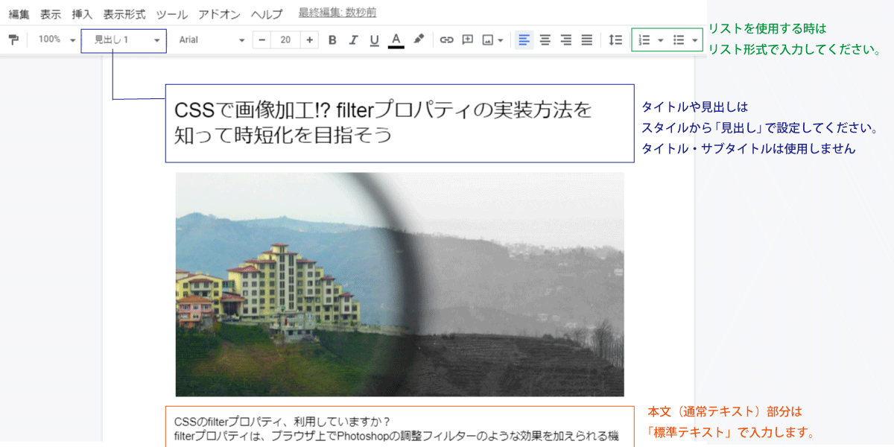Expand the insert image dropdown arrow
The image size is (894, 447).
pyautogui.click(x=501, y=41)
